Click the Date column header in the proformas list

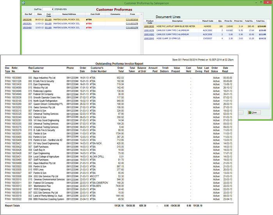39,14
